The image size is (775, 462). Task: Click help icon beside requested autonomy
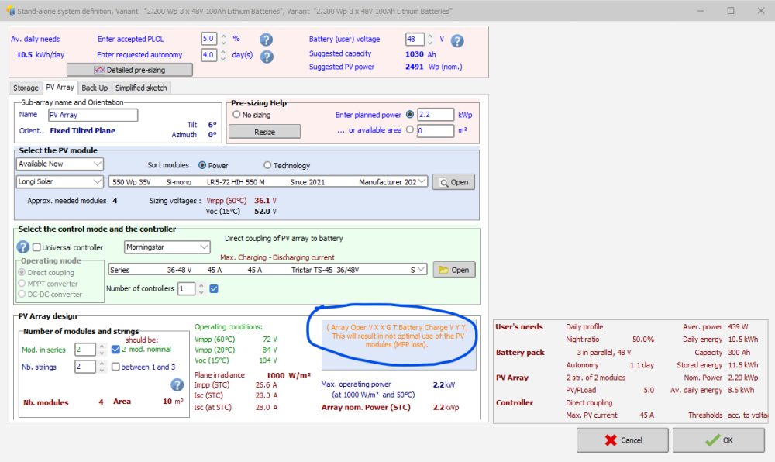pos(266,57)
